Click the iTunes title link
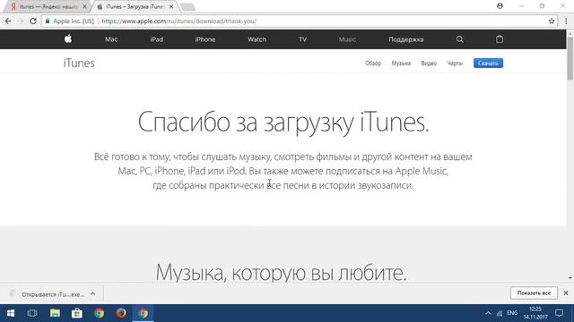 pyautogui.click(x=79, y=64)
